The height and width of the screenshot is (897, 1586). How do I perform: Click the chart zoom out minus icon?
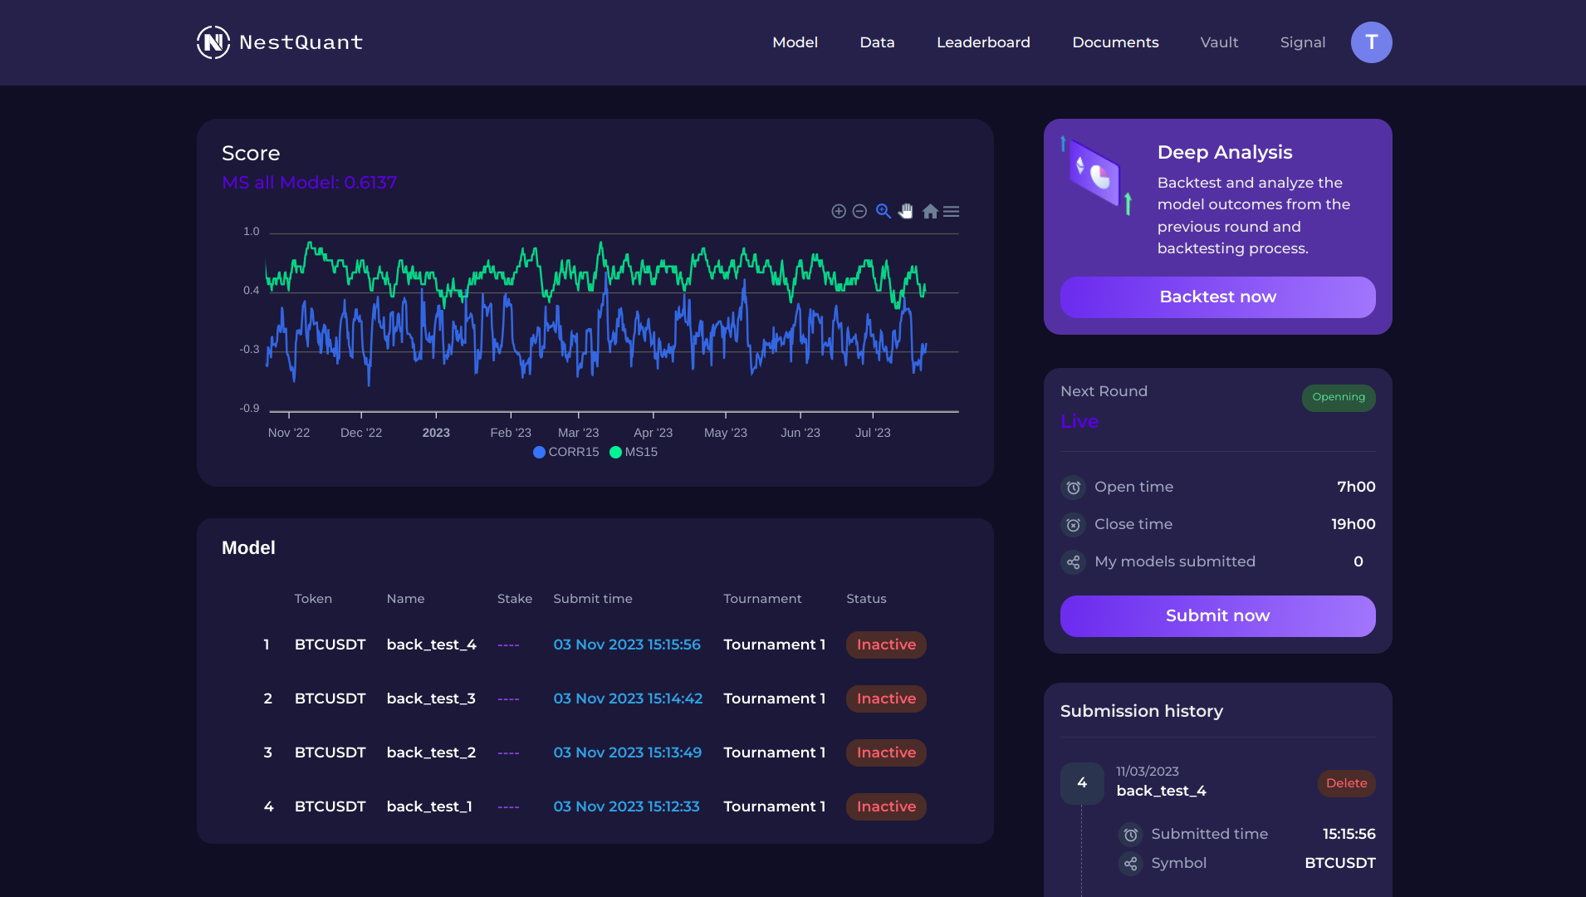tap(860, 212)
